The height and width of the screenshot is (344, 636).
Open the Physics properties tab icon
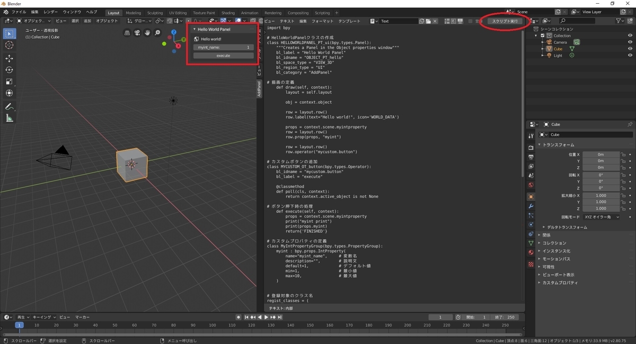pyautogui.click(x=531, y=224)
